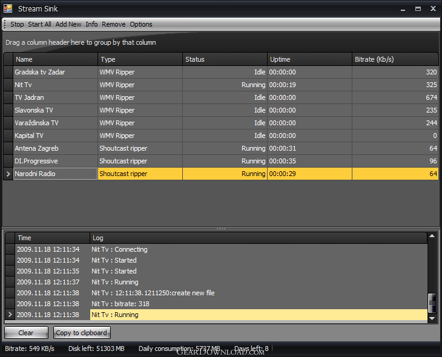Viewport: 442px width, 357px height.
Task: Click the Copy to clipboard button
Action: 82,333
